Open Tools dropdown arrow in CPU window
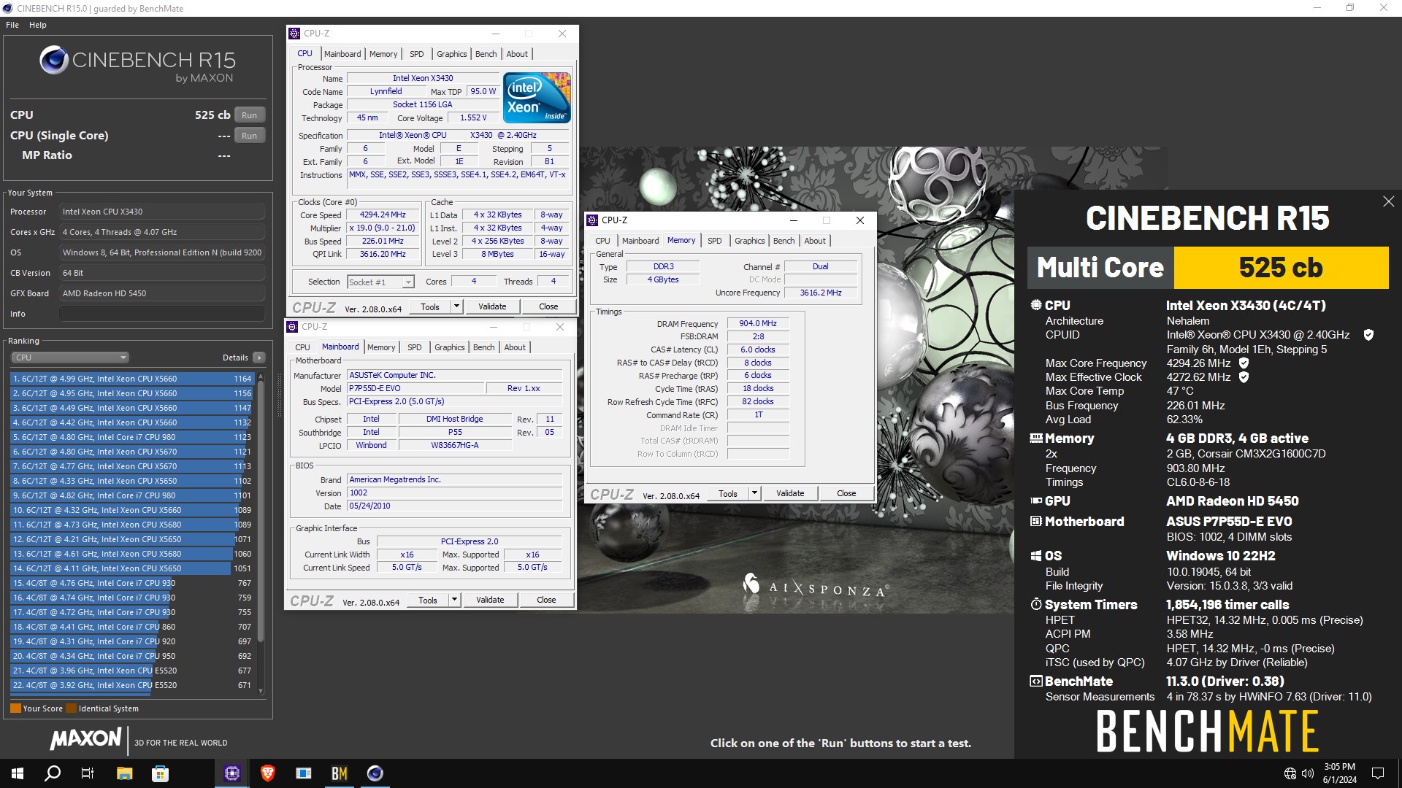 [x=456, y=306]
